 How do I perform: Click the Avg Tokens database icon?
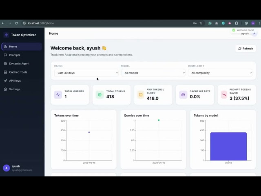[x=141, y=95]
